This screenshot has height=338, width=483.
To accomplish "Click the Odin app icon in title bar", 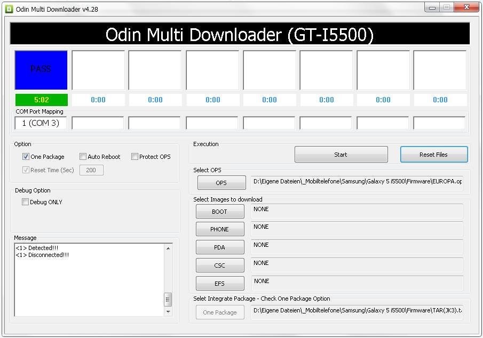I will pyautogui.click(x=9, y=9).
